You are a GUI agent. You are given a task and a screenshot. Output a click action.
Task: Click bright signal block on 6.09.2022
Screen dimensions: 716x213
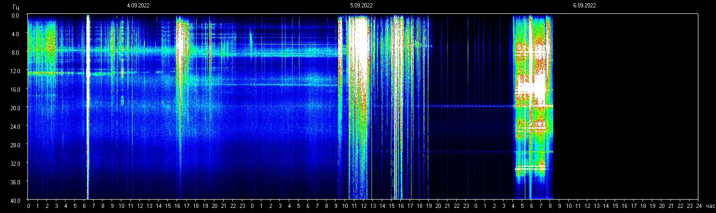532,88
